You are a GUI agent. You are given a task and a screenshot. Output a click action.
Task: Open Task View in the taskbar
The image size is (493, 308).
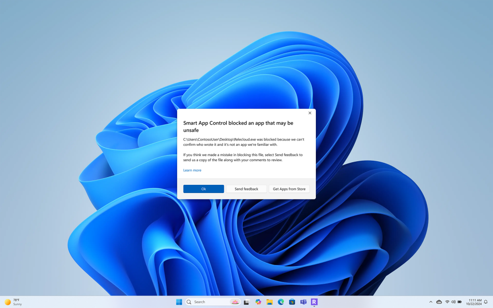click(246, 302)
